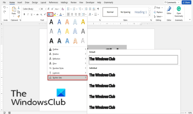
Task: Toggle Align Right paragraph alignment
Action: click(76, 14)
